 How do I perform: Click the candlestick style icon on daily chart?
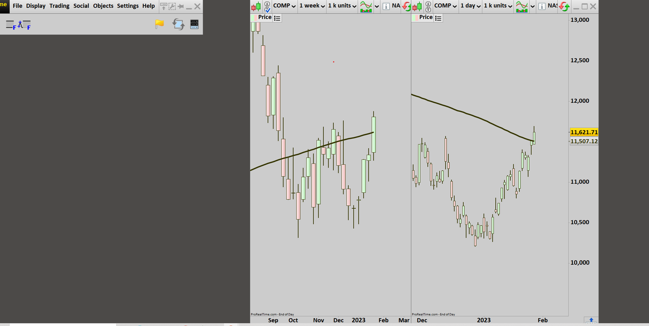[417, 6]
